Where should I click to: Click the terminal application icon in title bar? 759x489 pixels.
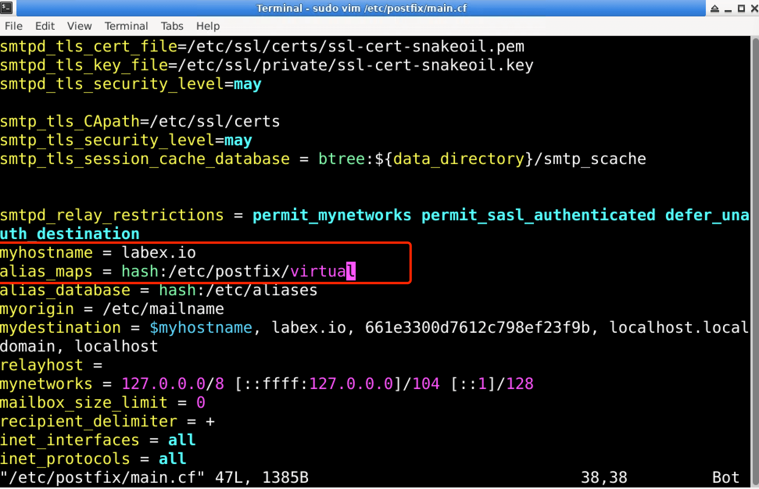point(6,8)
